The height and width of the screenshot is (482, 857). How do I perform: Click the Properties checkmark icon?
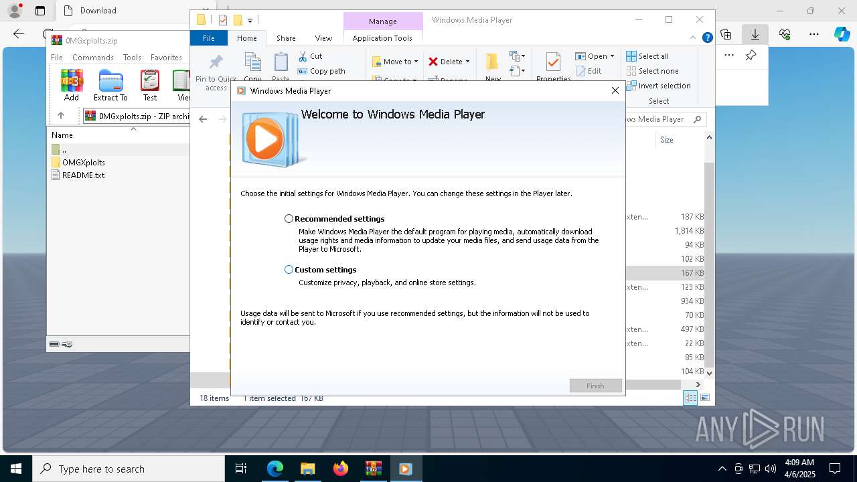553,63
